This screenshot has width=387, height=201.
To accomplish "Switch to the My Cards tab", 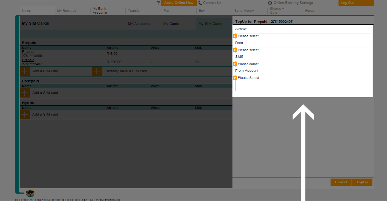I will point(171,24).
